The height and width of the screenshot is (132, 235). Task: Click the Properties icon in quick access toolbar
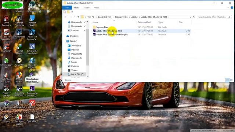tap(65, 12)
